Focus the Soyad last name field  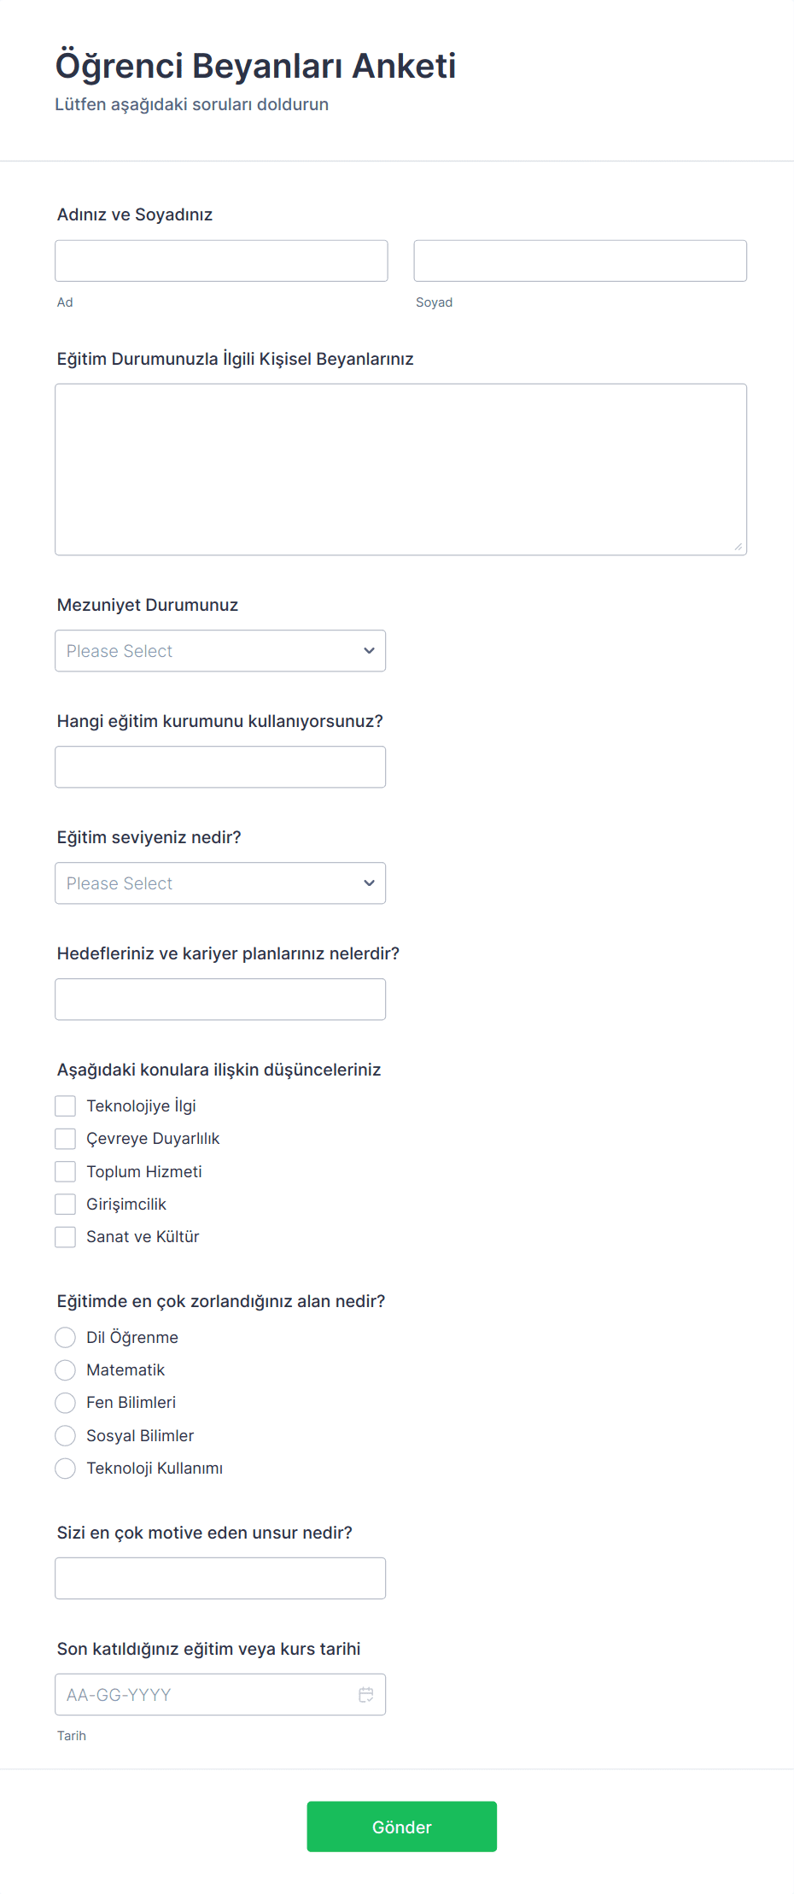click(x=580, y=261)
